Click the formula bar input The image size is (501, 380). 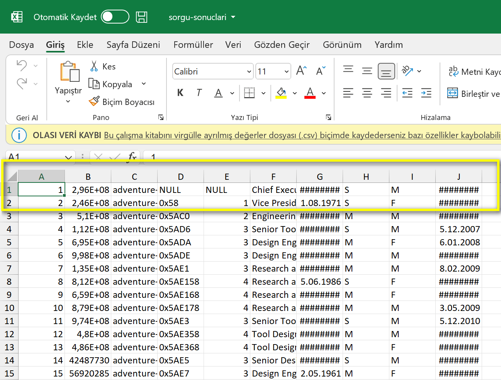[322, 157]
